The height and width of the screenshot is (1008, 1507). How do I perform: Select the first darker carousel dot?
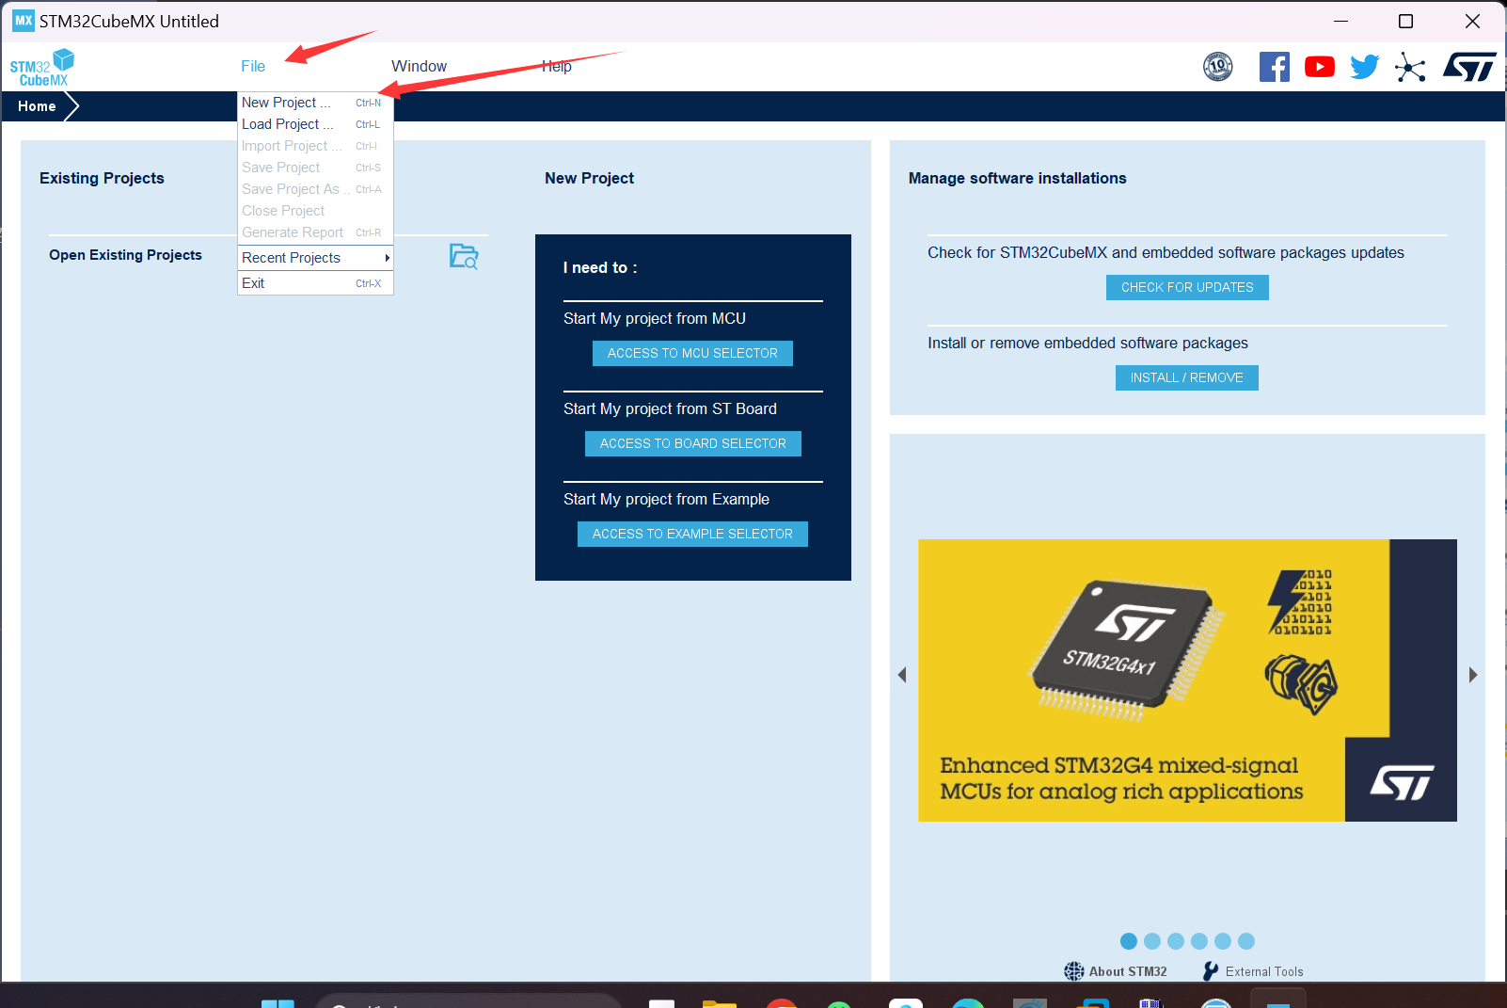[1129, 941]
